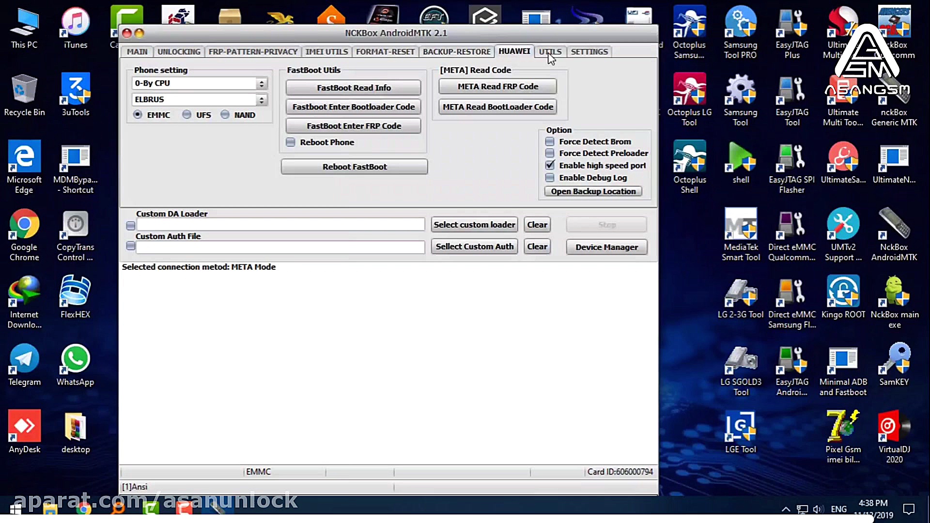Screen dimensions: 930x523
Task: Open EasyJTAG Plus desktop icon
Action: click(x=792, y=33)
